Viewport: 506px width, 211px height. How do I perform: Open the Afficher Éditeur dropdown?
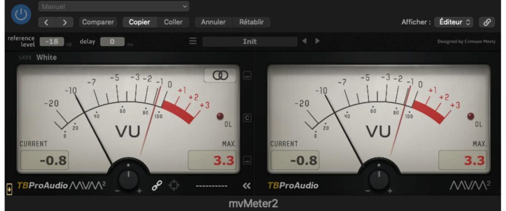[x=454, y=22]
